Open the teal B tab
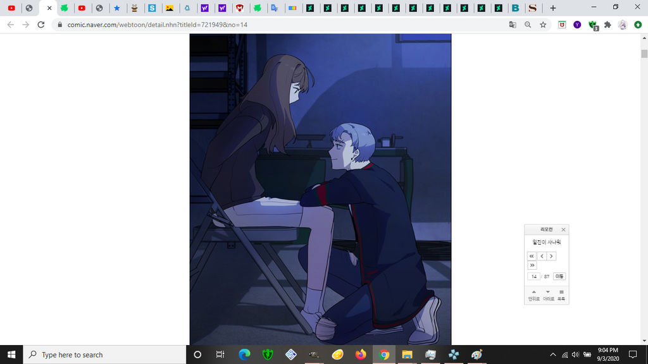This screenshot has height=364, width=648. pyautogui.click(x=515, y=8)
